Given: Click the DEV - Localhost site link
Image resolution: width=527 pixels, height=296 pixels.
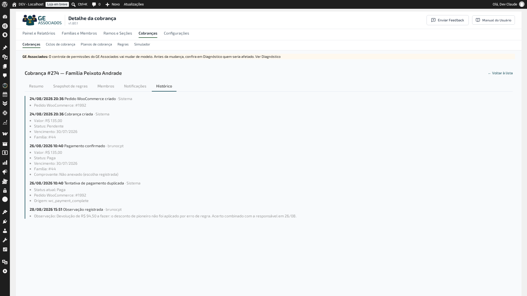Looking at the screenshot, I should [28, 4].
